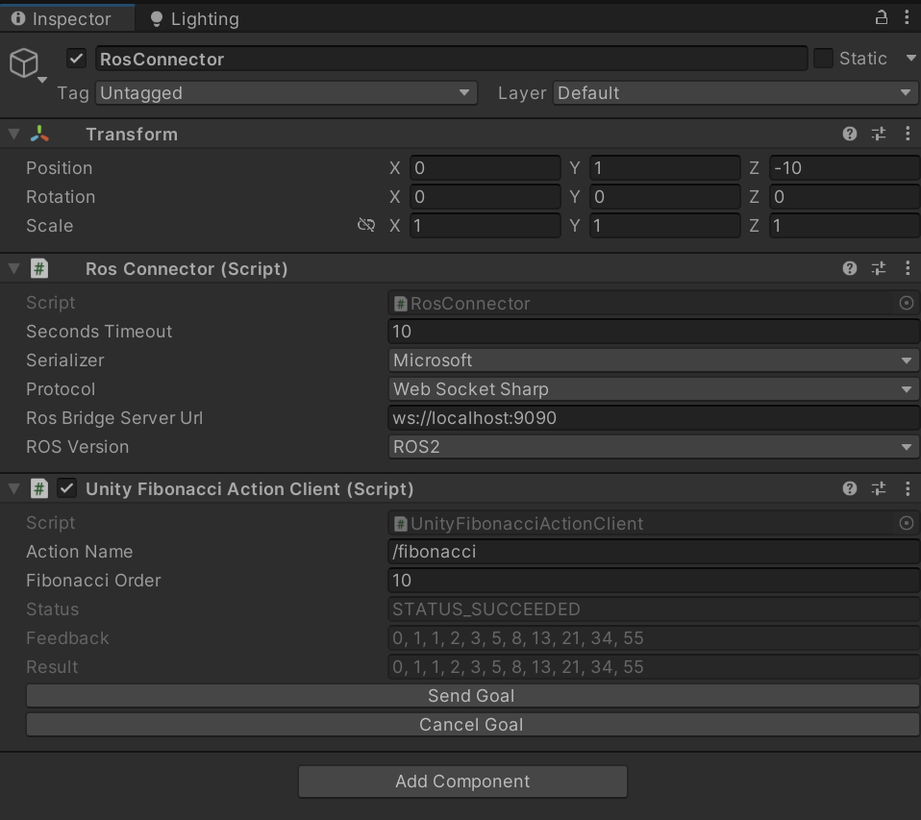Toggle RosConnector GameObject active checkbox

[77, 59]
